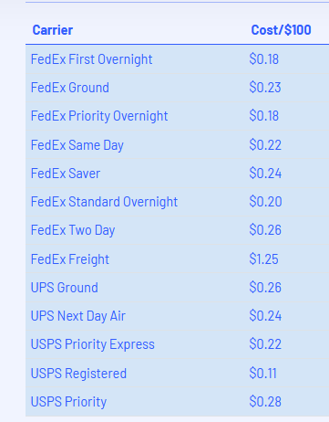
Task: Select the FedEx Two Day row
Action: click(x=177, y=230)
